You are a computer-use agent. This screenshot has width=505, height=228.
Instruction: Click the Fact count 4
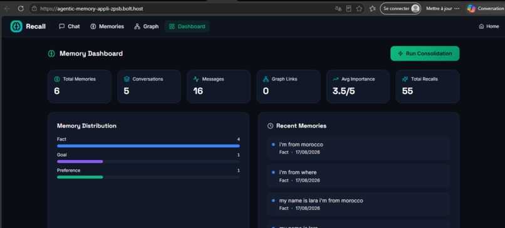pos(239,139)
